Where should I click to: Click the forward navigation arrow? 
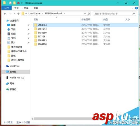pyautogui.click(x=10, y=14)
